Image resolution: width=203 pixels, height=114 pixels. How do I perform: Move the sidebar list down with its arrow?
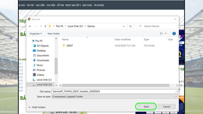pyautogui.click(x=56, y=85)
